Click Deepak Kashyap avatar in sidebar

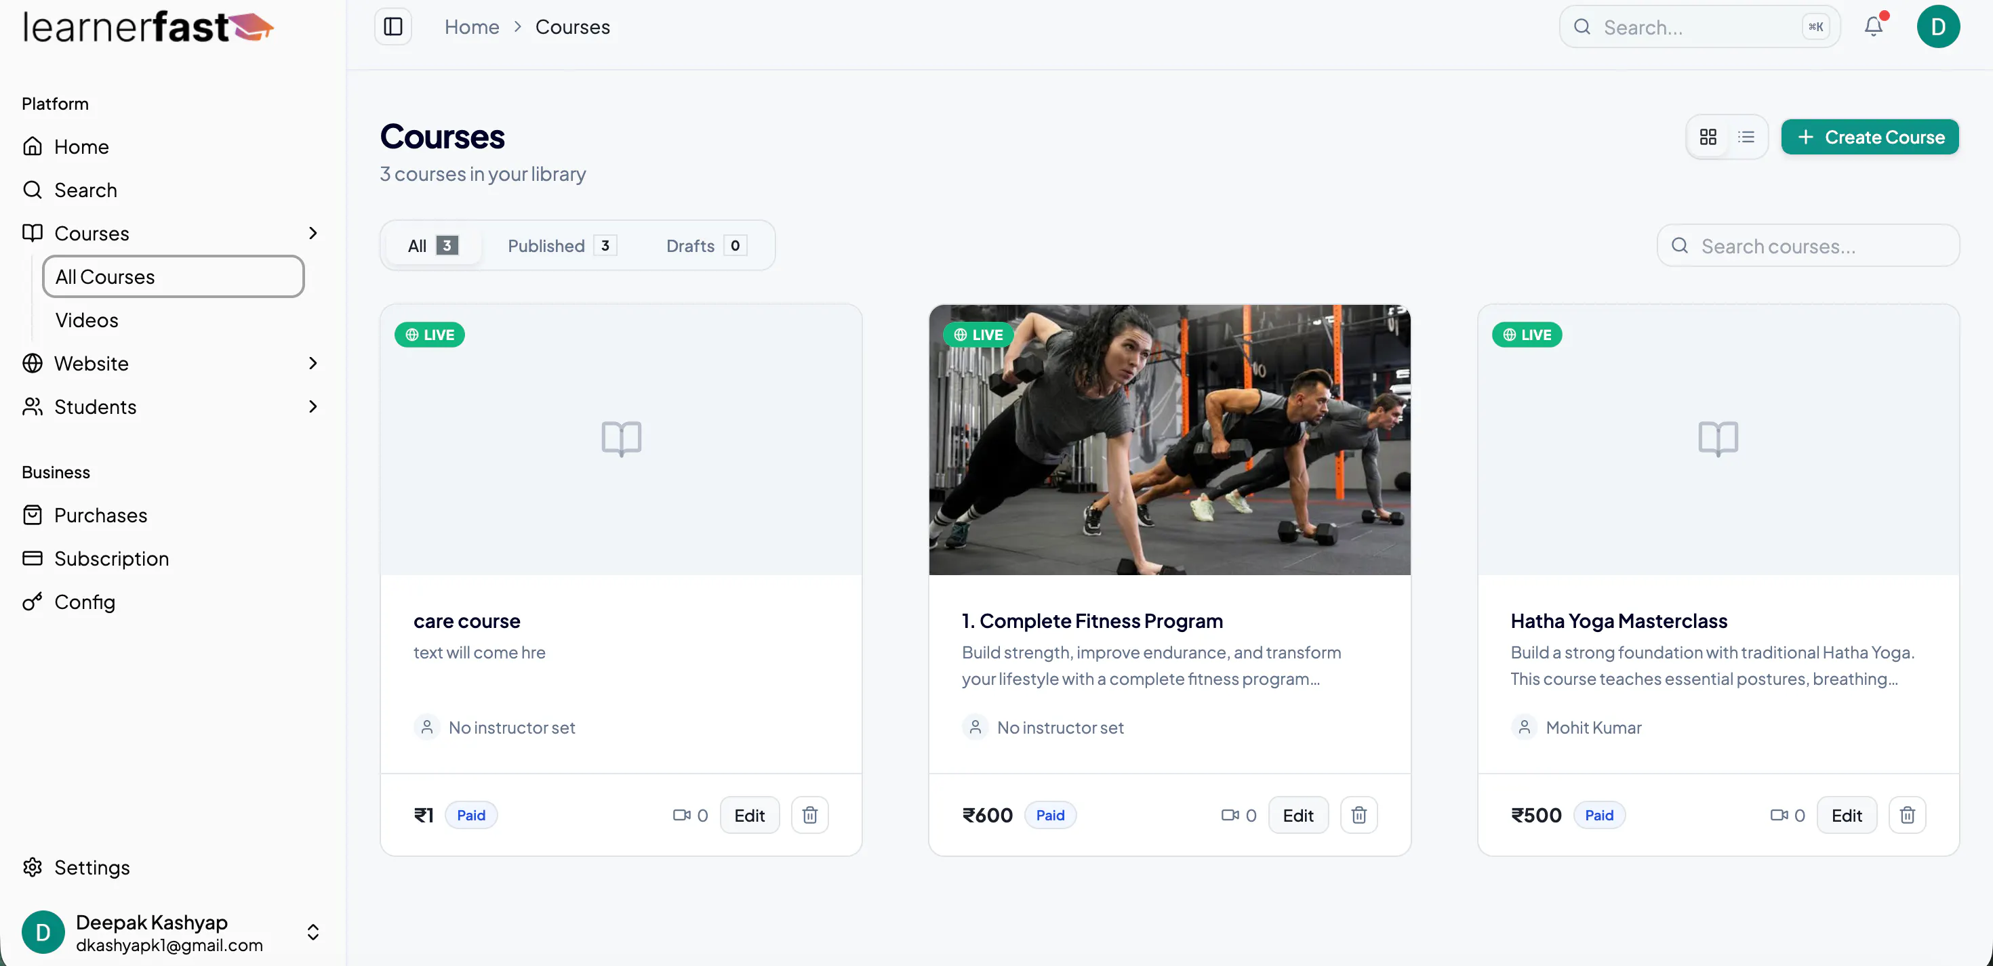43,932
